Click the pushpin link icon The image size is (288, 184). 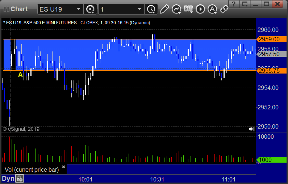(224, 9)
